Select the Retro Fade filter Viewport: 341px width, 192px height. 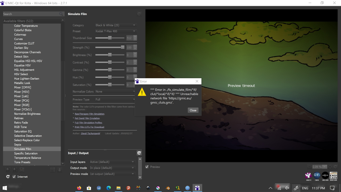pyautogui.click(x=21, y=123)
